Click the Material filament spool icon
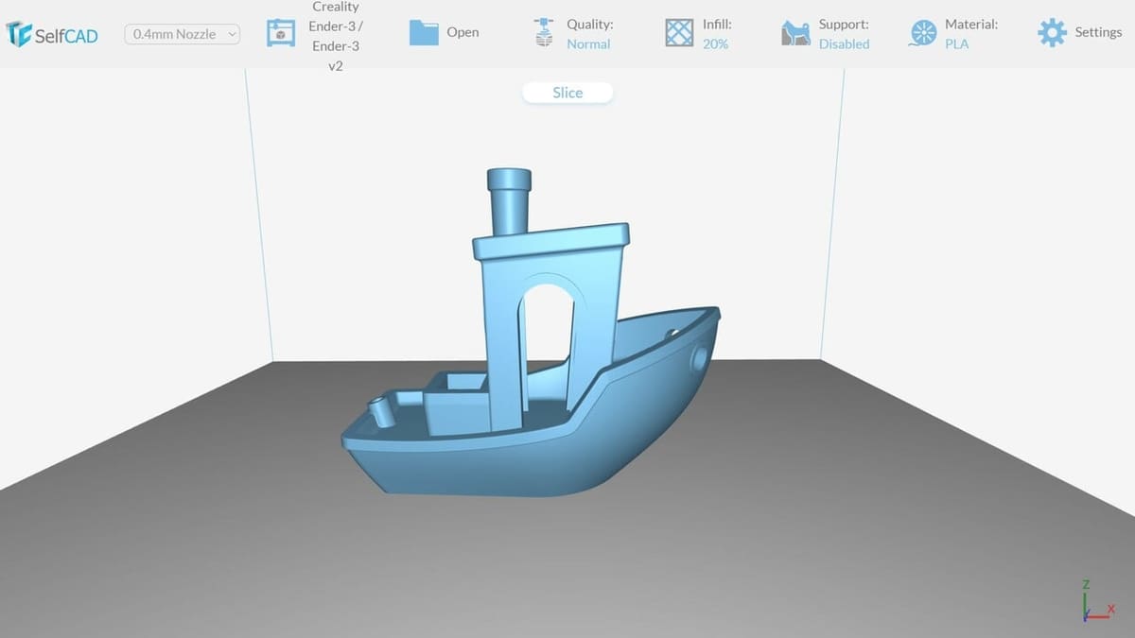 921,33
